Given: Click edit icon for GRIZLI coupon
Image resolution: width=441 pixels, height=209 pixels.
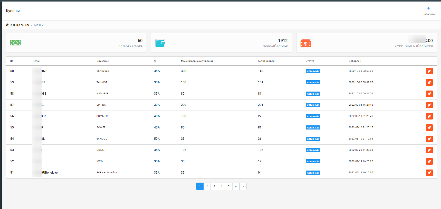Looking at the screenshot, I should point(429,150).
